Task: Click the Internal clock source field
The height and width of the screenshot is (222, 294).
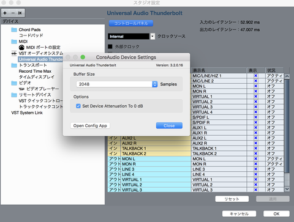Action: point(129,37)
